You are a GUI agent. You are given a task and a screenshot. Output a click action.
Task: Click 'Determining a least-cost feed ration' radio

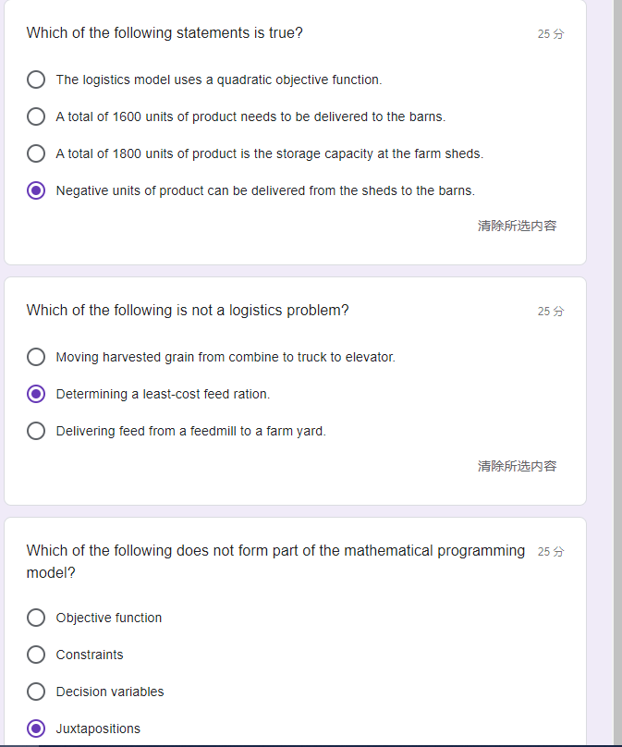36,394
